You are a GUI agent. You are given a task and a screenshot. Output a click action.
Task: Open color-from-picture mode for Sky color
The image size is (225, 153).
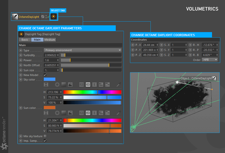(x=70, y=85)
